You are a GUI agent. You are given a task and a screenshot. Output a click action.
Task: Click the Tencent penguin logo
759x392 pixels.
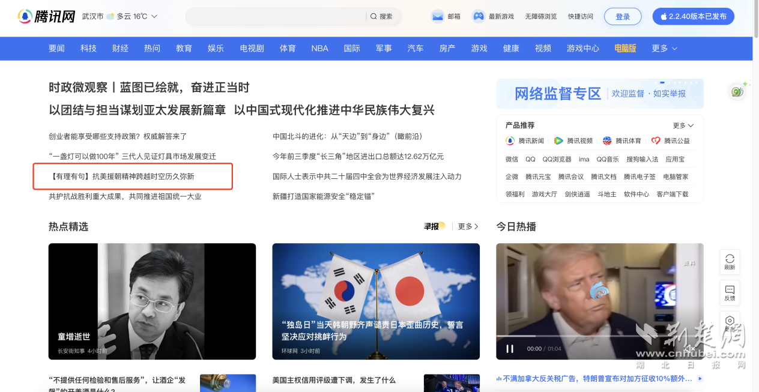tap(25, 16)
